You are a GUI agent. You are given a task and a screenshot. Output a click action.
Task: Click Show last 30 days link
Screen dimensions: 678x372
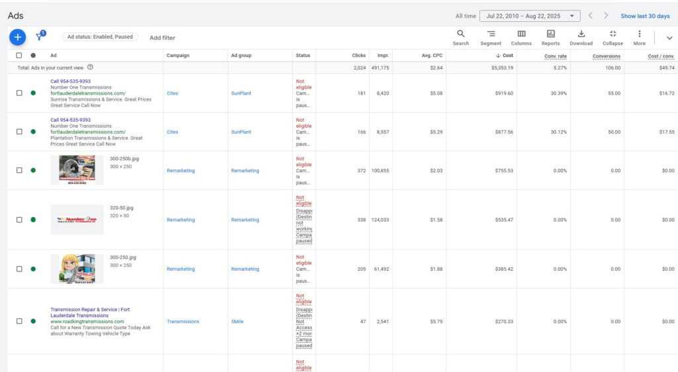coord(645,16)
